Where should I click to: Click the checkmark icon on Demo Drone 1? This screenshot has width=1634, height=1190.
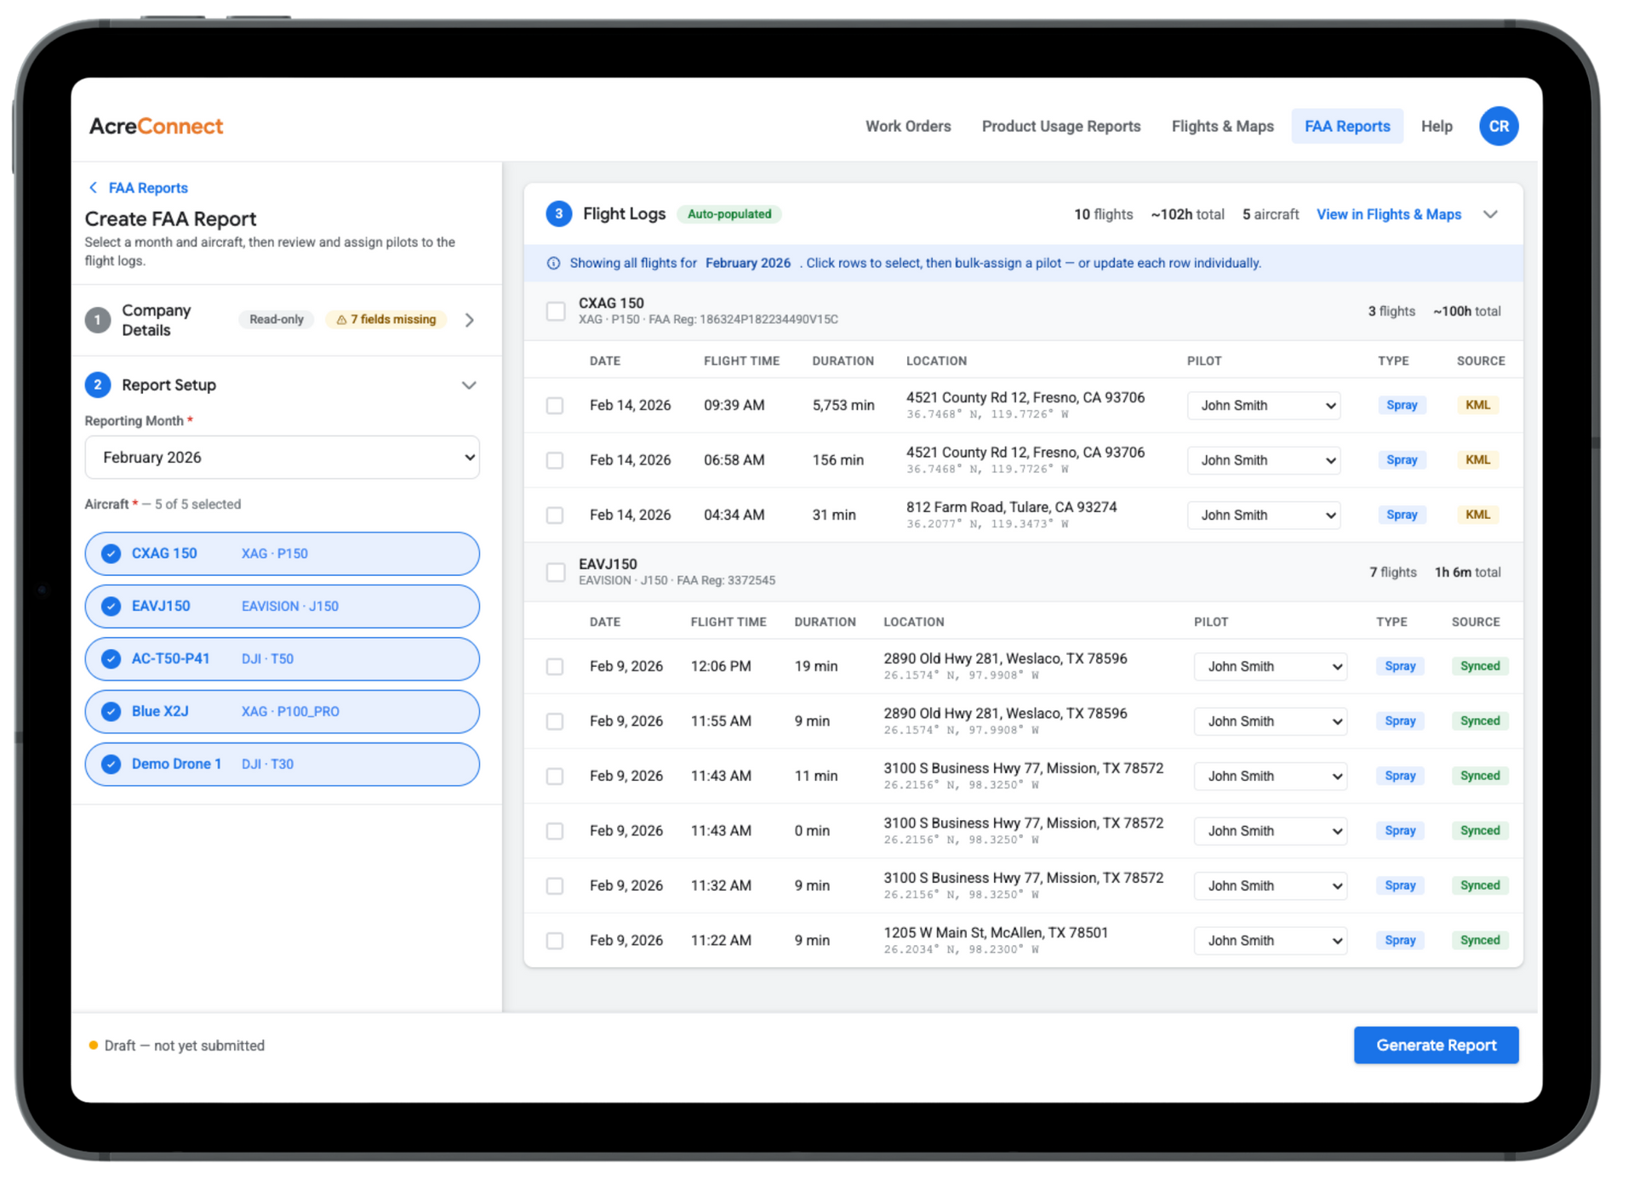[111, 764]
